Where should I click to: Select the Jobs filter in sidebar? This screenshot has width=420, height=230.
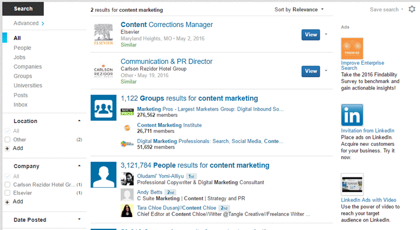click(19, 57)
